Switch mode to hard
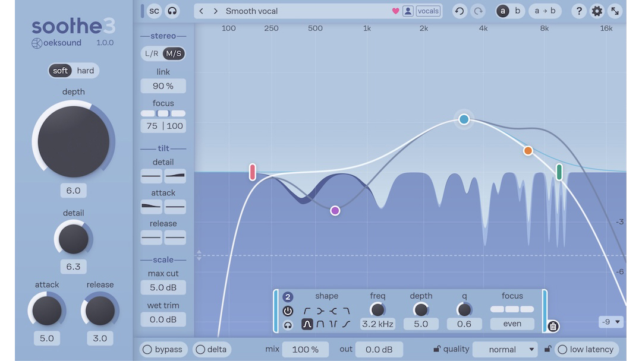642x361 pixels. [85, 71]
